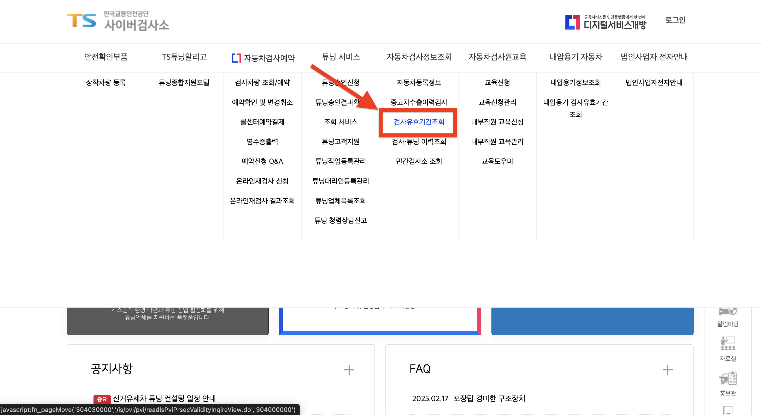
Task: Click the 선거유세차 튜닝 컨설팅 notice
Action: [165, 399]
